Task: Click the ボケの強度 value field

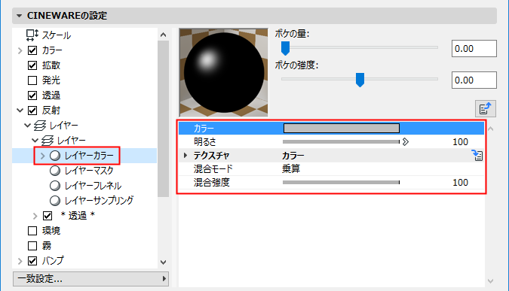Action: point(474,80)
